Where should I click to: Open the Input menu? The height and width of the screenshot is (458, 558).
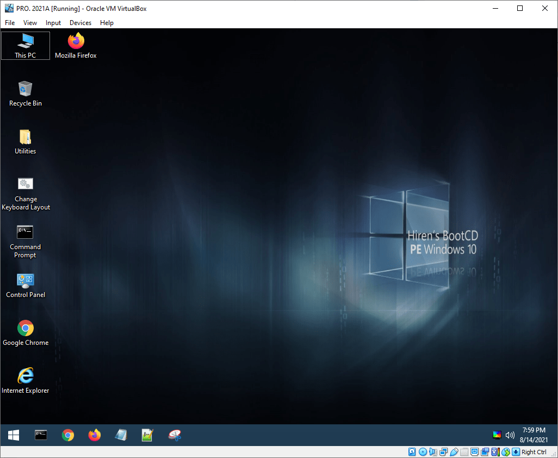[53, 23]
